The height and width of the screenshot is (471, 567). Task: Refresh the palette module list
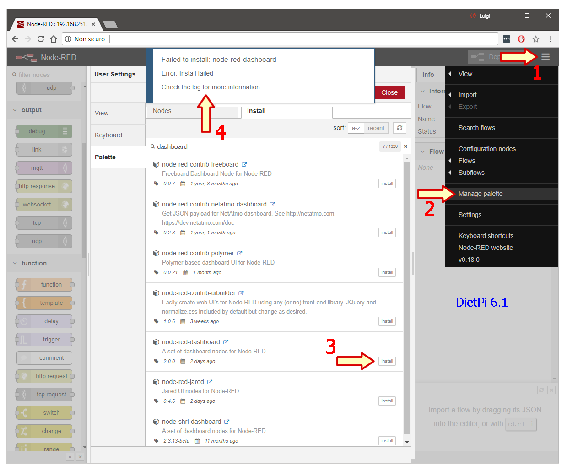[400, 128]
